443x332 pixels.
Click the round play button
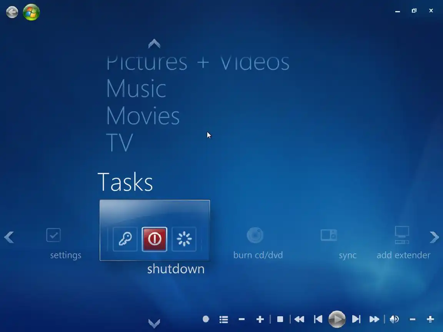(x=337, y=319)
